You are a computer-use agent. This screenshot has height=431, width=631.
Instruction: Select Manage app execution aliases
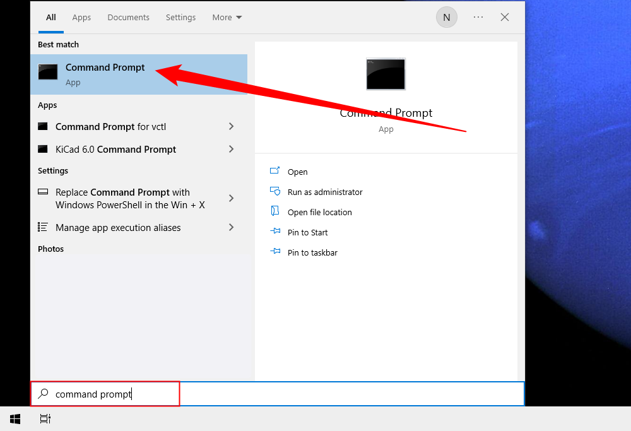(118, 227)
